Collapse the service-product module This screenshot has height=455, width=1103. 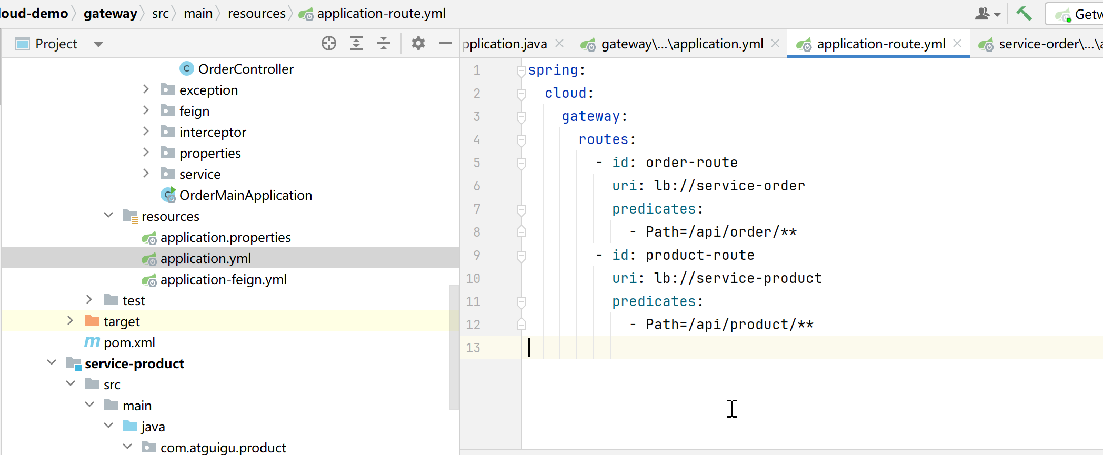(x=52, y=363)
